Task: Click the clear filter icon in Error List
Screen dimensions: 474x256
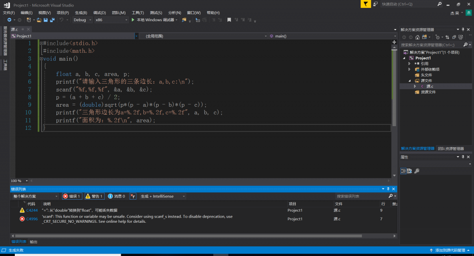Action: coord(133,196)
